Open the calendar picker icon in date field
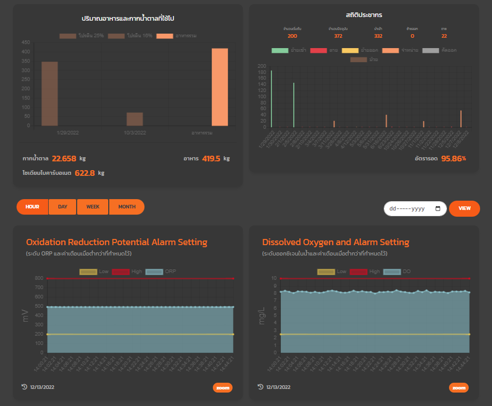Screen dimensions: 492x406 (438, 208)
